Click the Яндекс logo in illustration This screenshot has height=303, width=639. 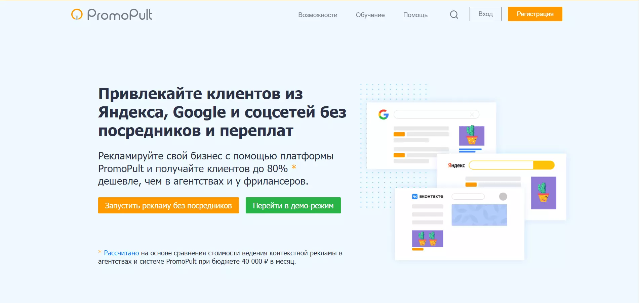click(456, 165)
